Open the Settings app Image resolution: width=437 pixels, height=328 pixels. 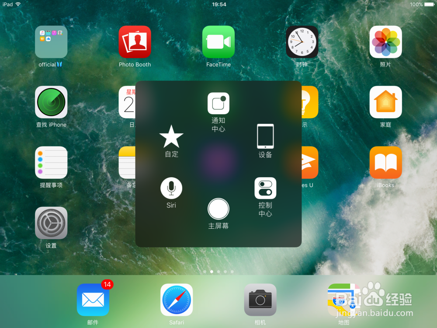tap(51, 223)
